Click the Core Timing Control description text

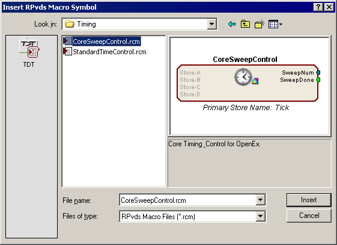click(214, 144)
